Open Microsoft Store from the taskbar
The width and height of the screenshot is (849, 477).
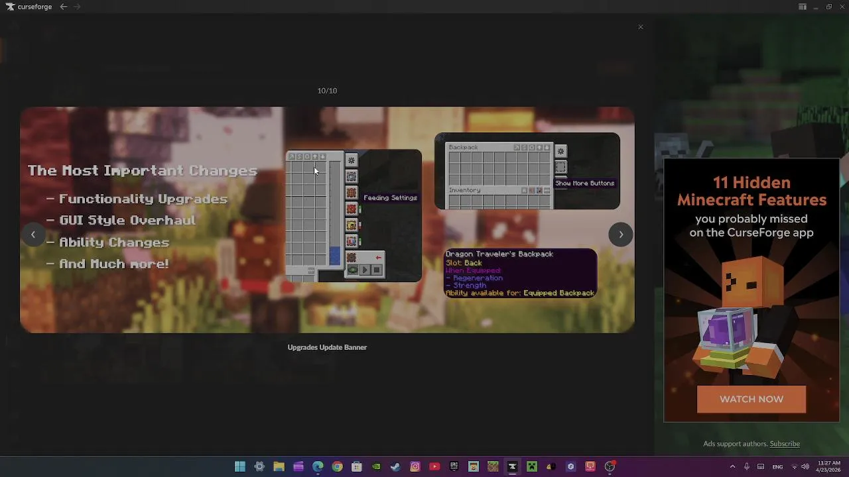pyautogui.click(x=357, y=466)
